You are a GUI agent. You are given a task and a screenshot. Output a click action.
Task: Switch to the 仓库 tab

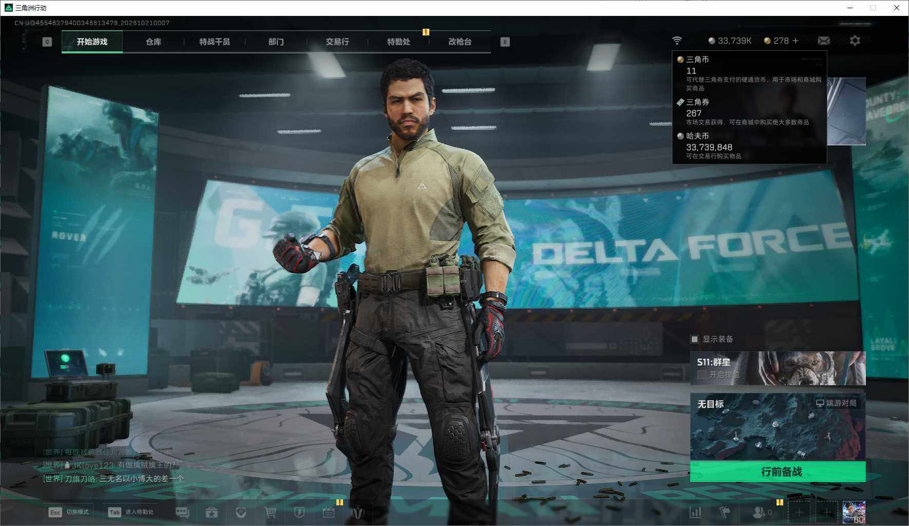pyautogui.click(x=154, y=42)
